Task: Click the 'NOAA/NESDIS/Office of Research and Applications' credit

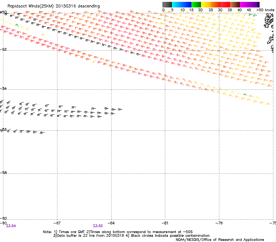Action: coord(220,239)
